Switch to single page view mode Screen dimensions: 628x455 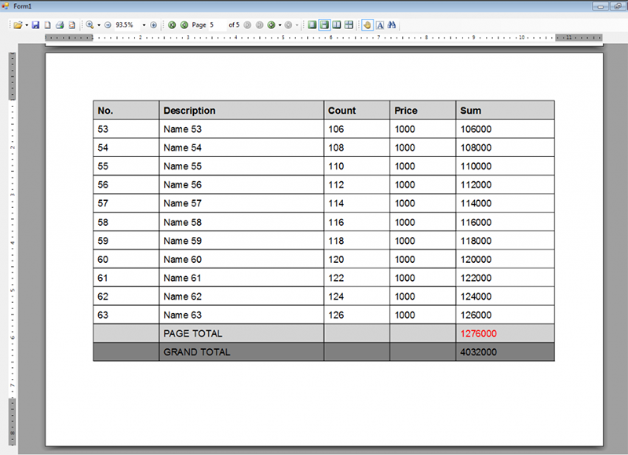point(312,25)
